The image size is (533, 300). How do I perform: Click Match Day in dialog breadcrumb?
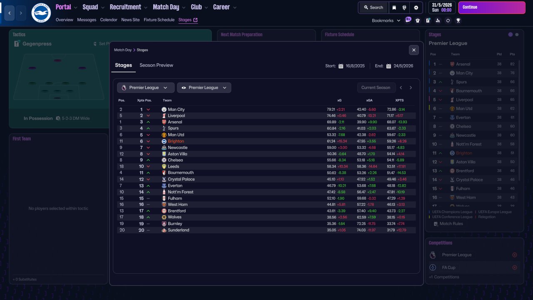122,50
